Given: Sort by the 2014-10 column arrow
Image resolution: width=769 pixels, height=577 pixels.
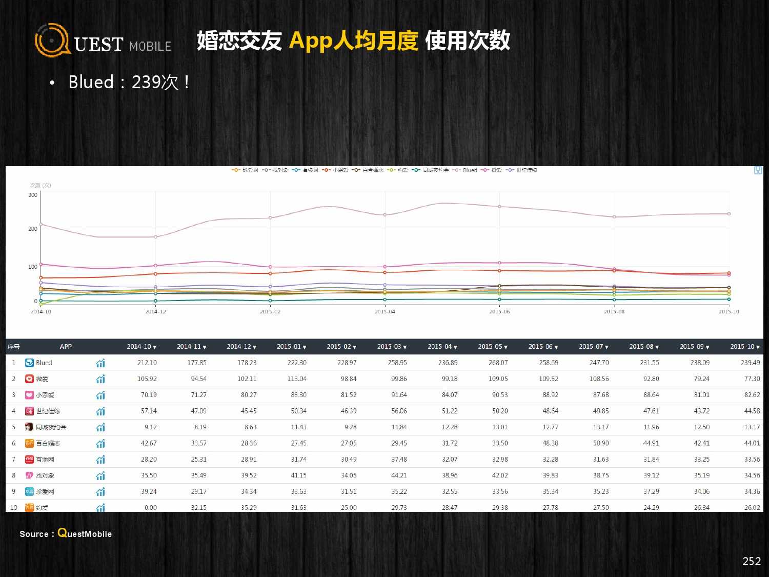Looking at the screenshot, I should point(155,347).
